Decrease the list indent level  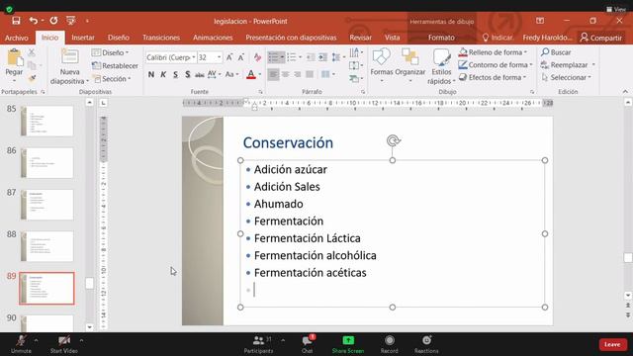tap(310, 57)
